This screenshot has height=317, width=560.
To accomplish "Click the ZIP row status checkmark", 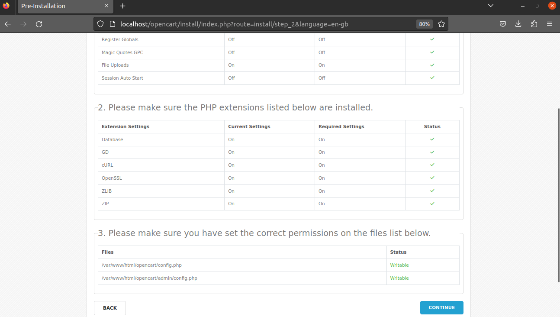I will tap(432, 203).
